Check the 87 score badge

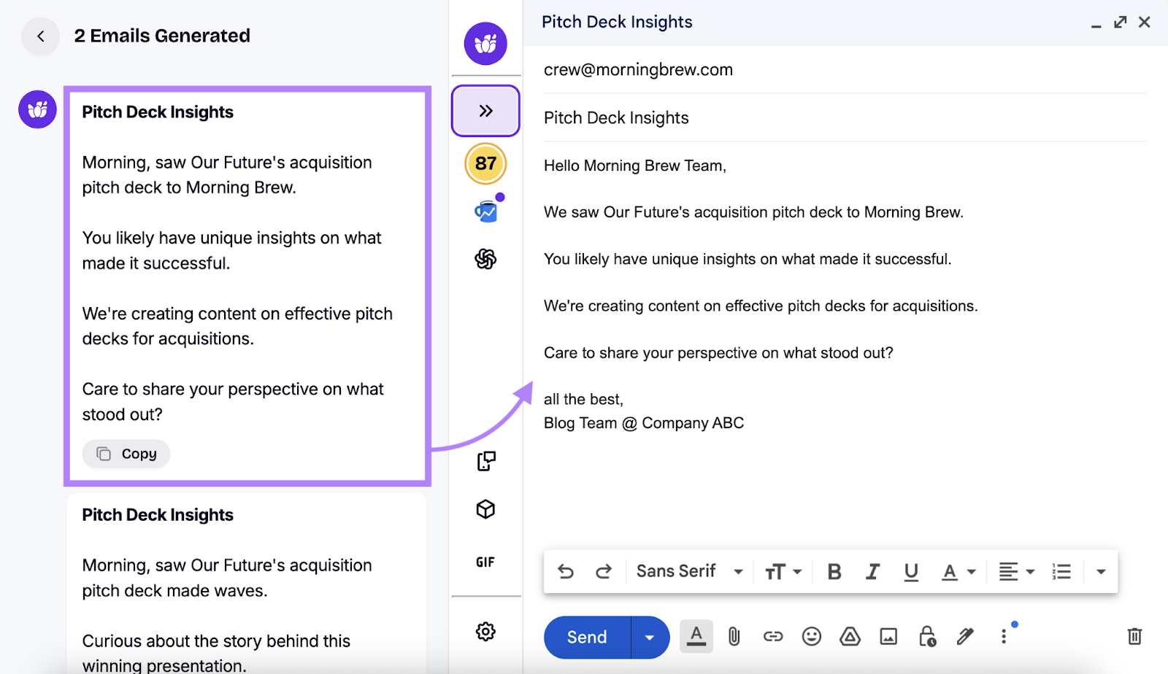485,164
